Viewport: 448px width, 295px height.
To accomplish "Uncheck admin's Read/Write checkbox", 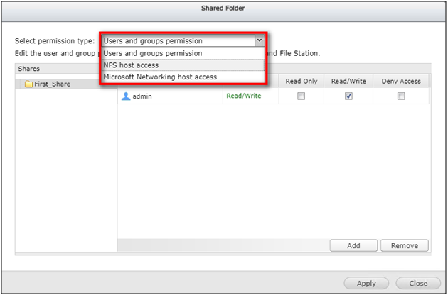I will (348, 96).
